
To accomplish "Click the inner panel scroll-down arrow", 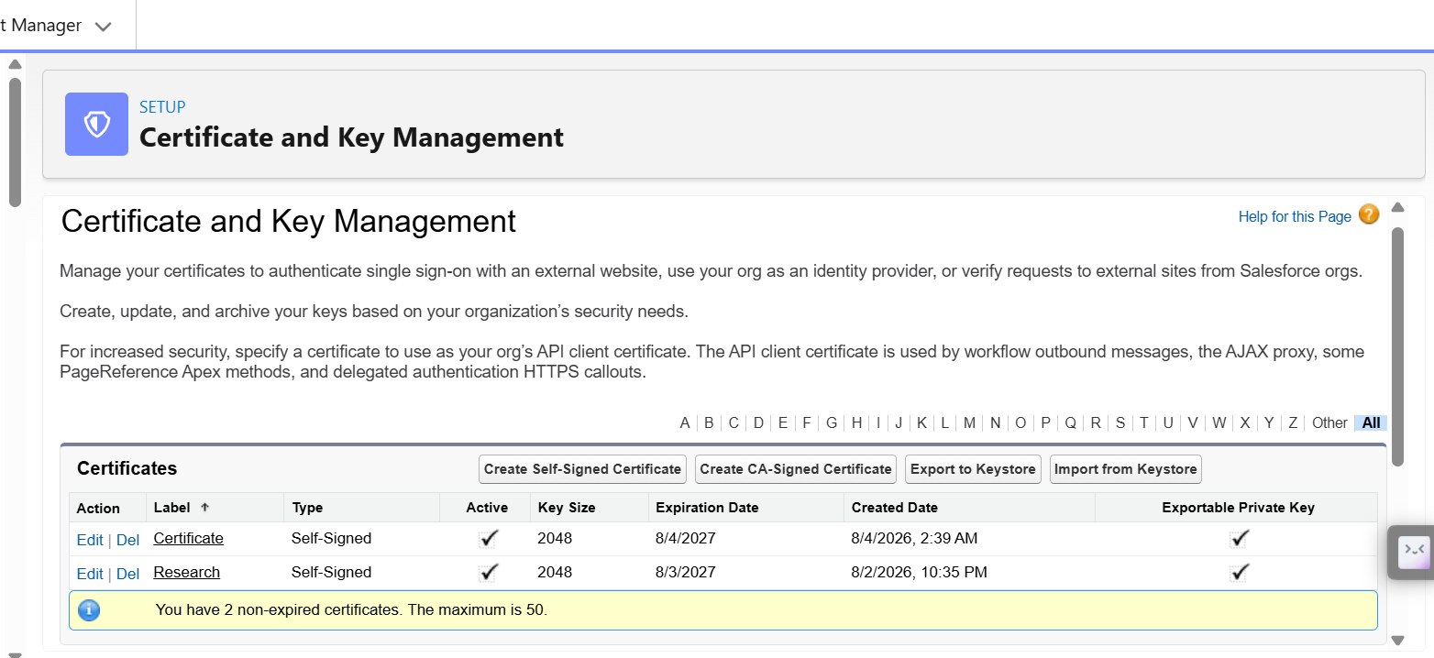I will pyautogui.click(x=1397, y=640).
